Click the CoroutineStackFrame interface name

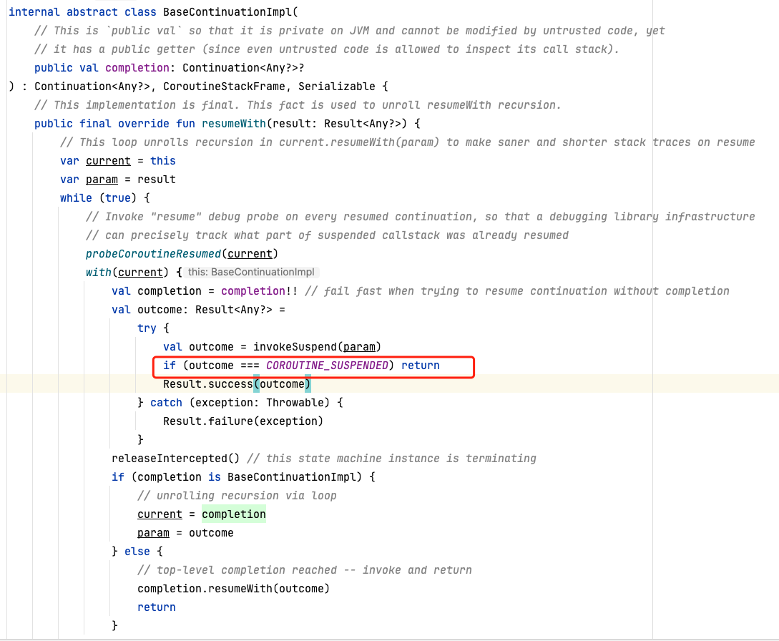coord(230,87)
